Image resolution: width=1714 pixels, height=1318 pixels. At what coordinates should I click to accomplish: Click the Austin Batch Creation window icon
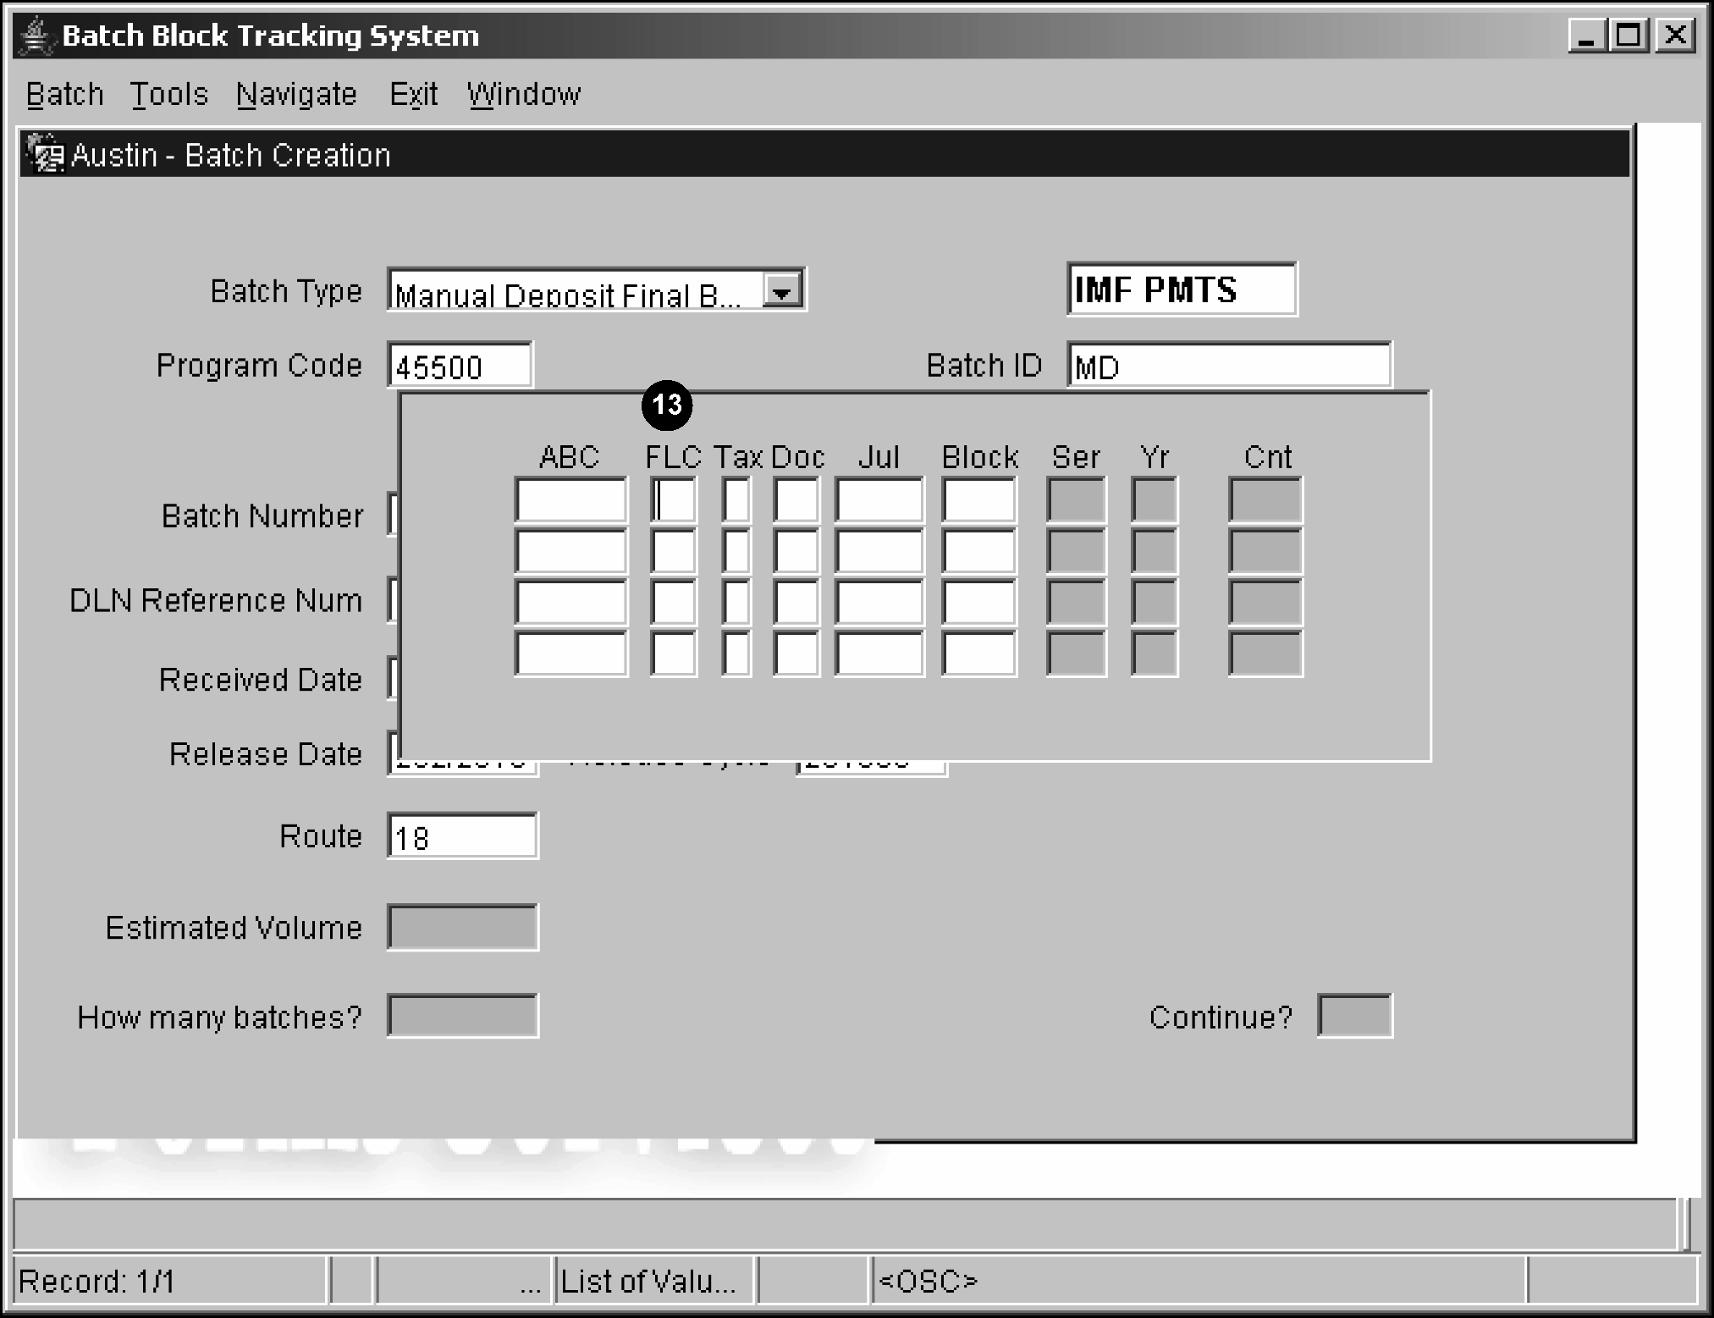(x=45, y=155)
